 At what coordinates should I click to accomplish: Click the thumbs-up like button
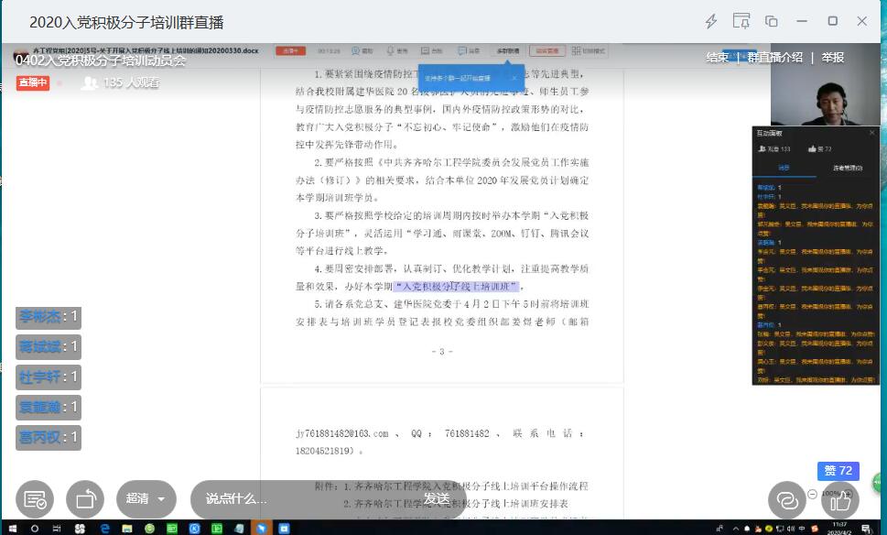click(x=839, y=499)
